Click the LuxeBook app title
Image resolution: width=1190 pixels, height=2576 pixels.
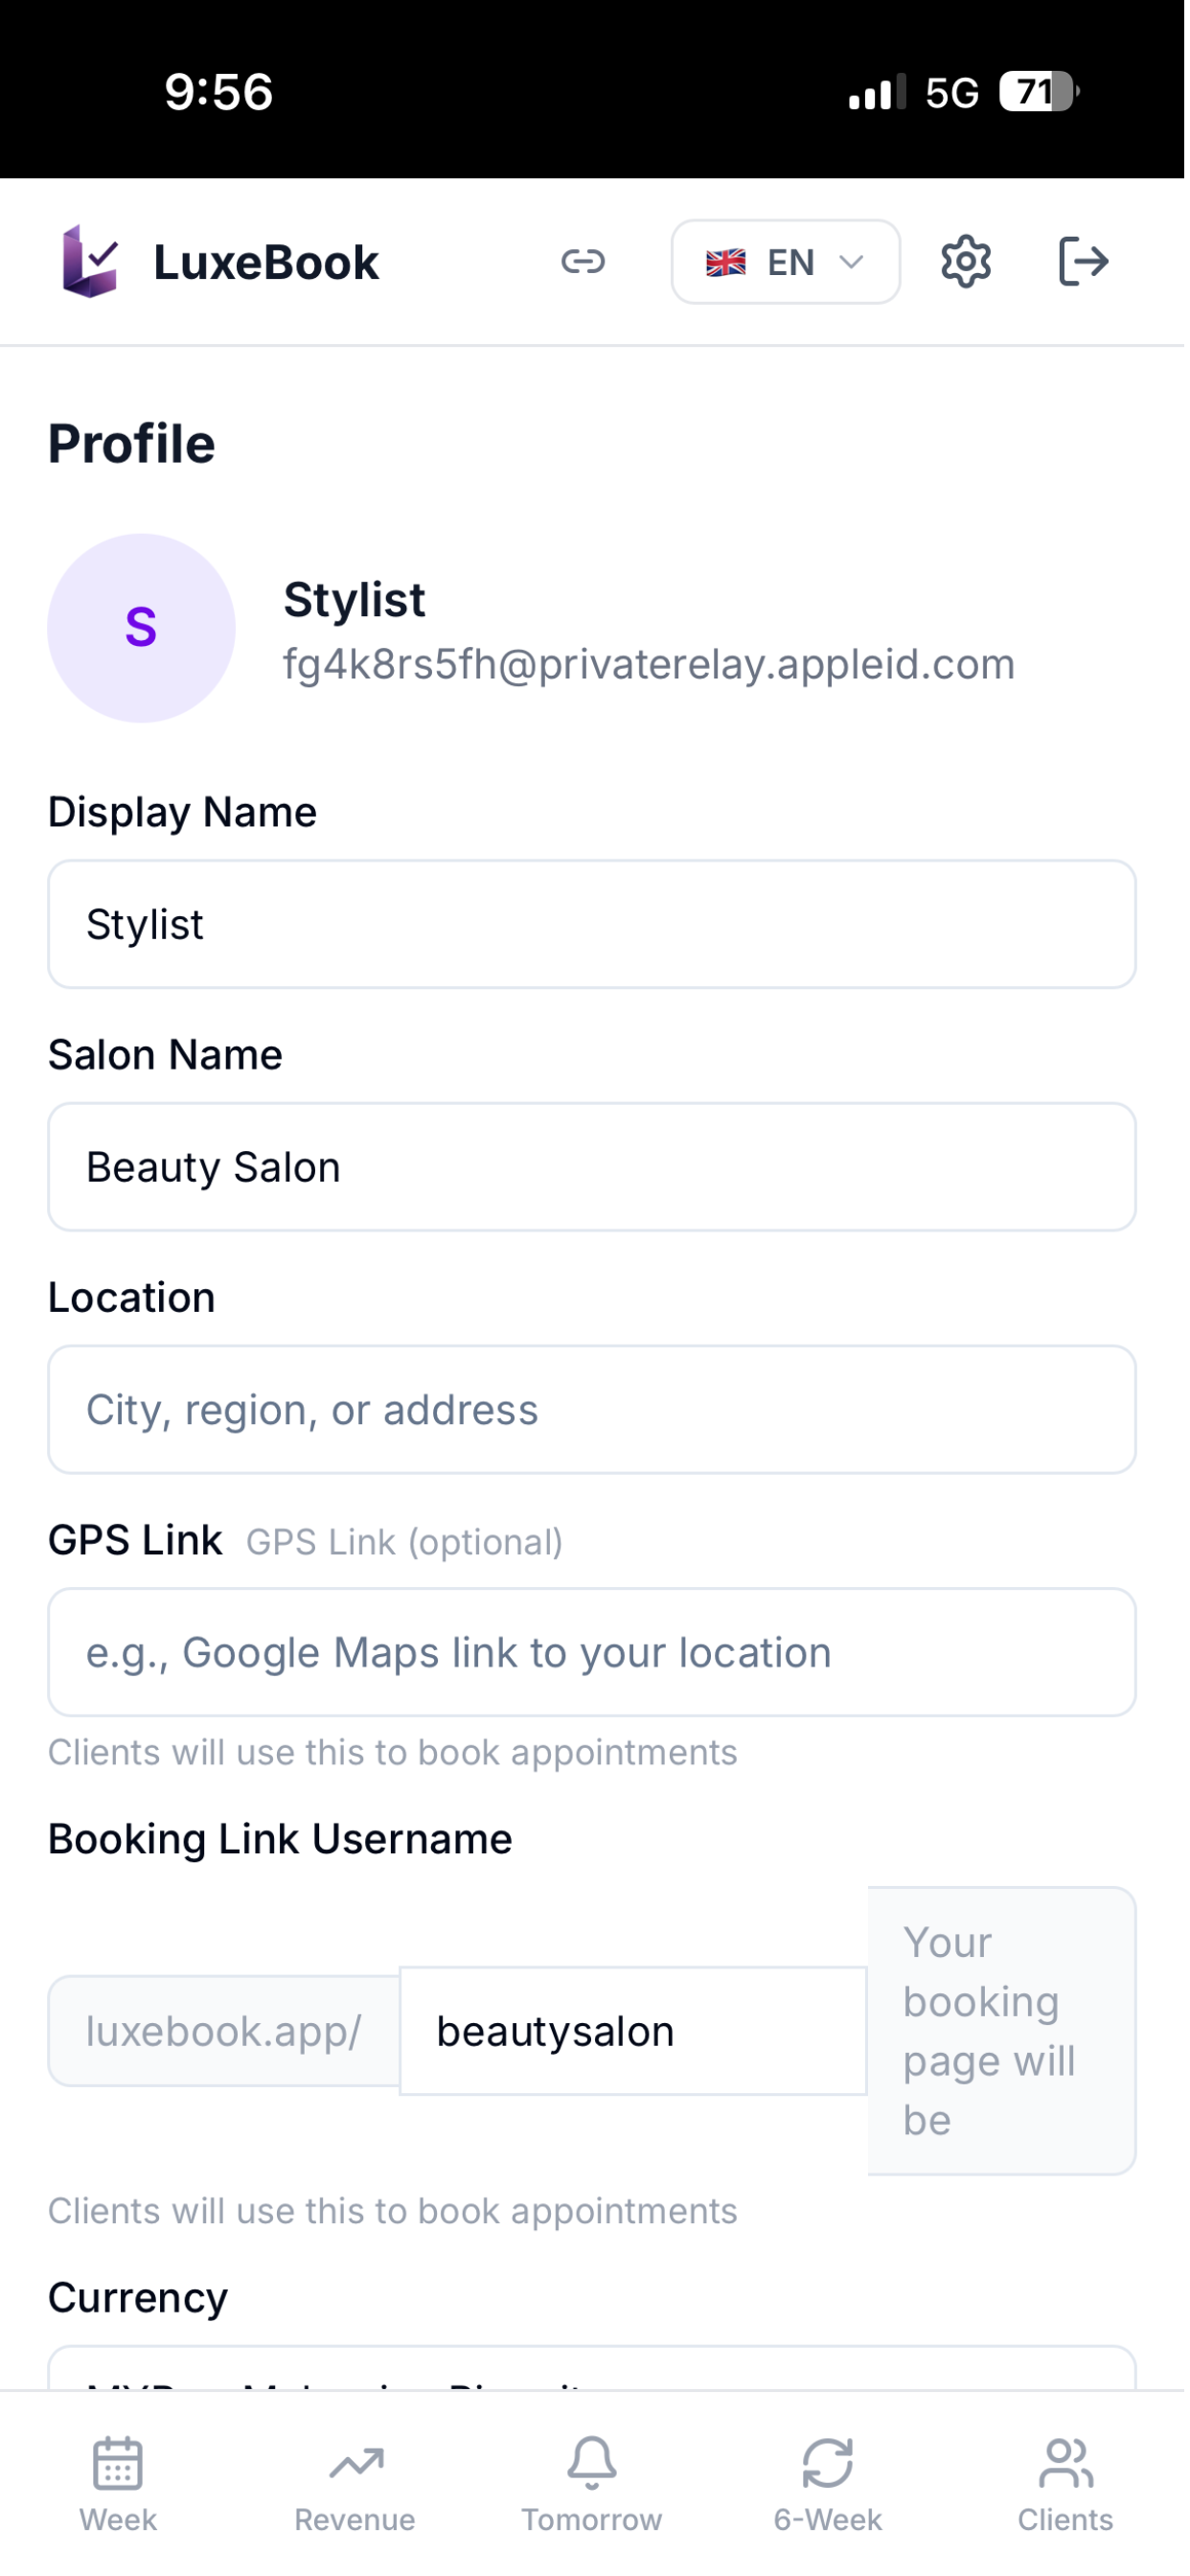[267, 263]
